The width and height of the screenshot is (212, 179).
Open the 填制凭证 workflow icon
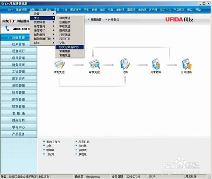[x=59, y=64]
